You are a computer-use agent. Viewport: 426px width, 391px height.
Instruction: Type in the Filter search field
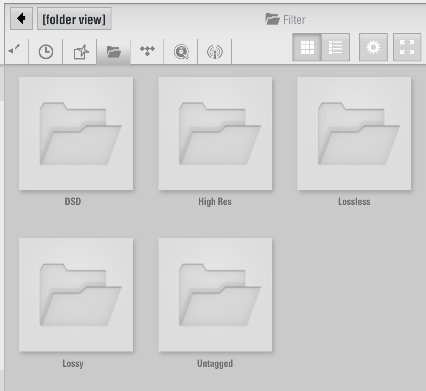(294, 19)
